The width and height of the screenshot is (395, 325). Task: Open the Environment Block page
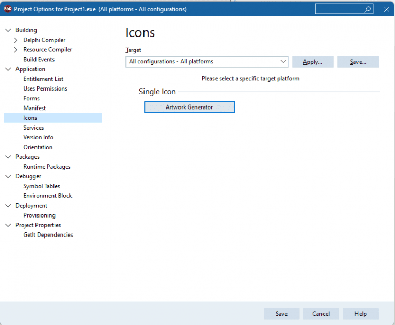(x=48, y=196)
